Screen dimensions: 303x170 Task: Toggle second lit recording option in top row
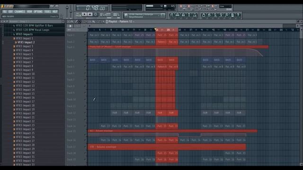(x=189, y=6)
